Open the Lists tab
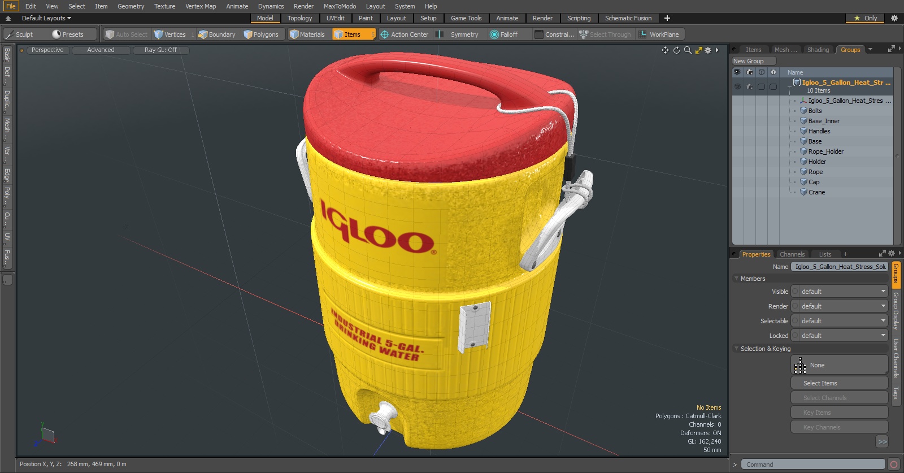 pyautogui.click(x=825, y=254)
